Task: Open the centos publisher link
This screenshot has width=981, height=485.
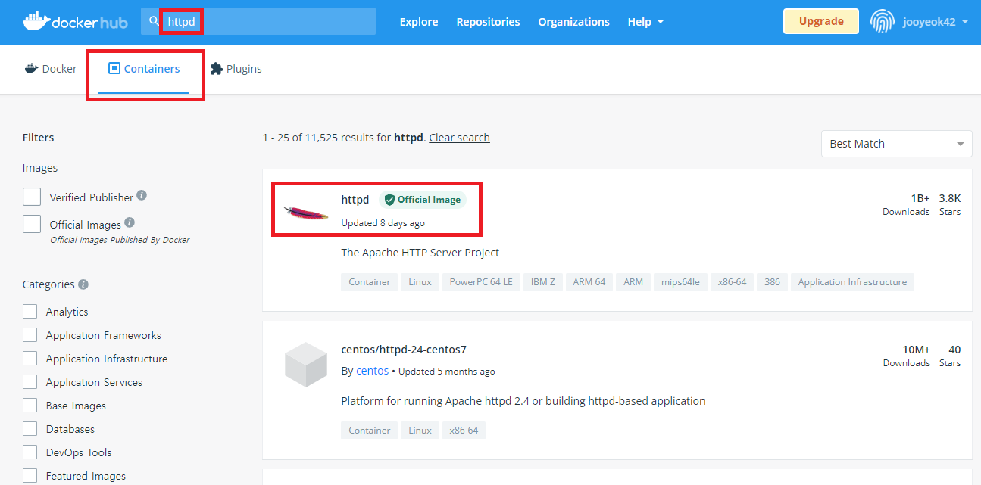Action: point(372,371)
